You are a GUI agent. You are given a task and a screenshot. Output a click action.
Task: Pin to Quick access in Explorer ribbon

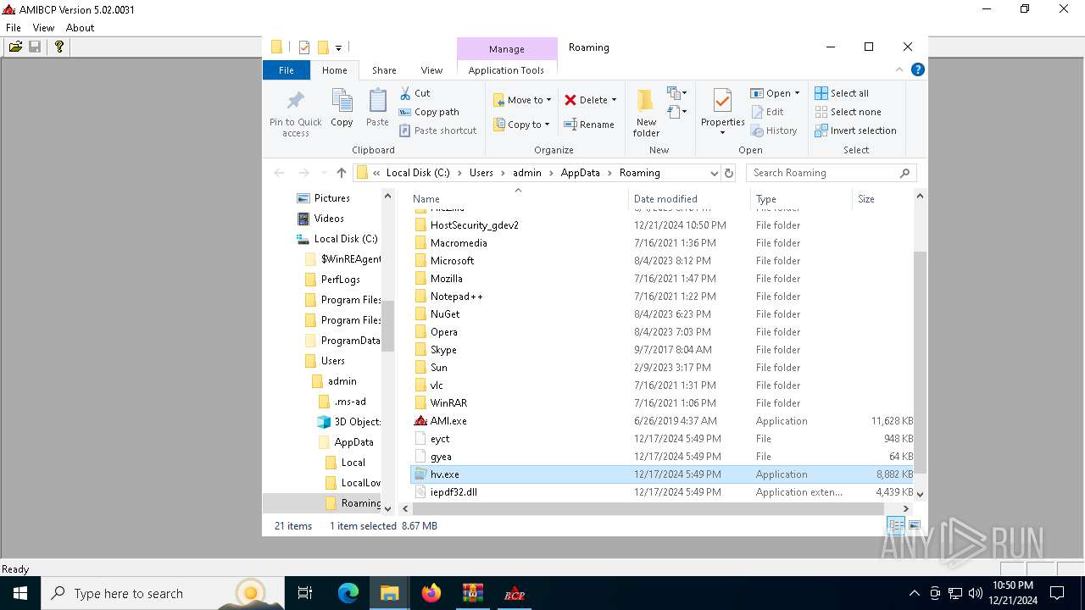[296, 113]
